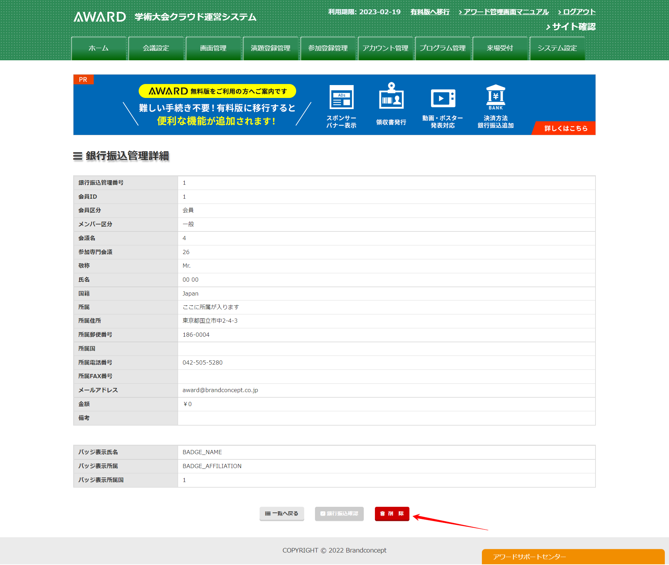Click the AWARD logo in header
Screen dimensions: 669x565
coord(100,17)
